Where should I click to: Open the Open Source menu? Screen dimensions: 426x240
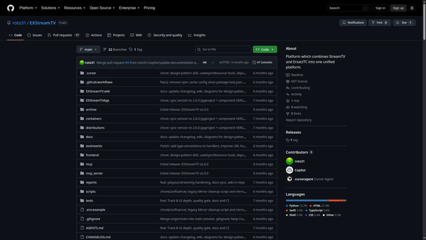pos(102,8)
